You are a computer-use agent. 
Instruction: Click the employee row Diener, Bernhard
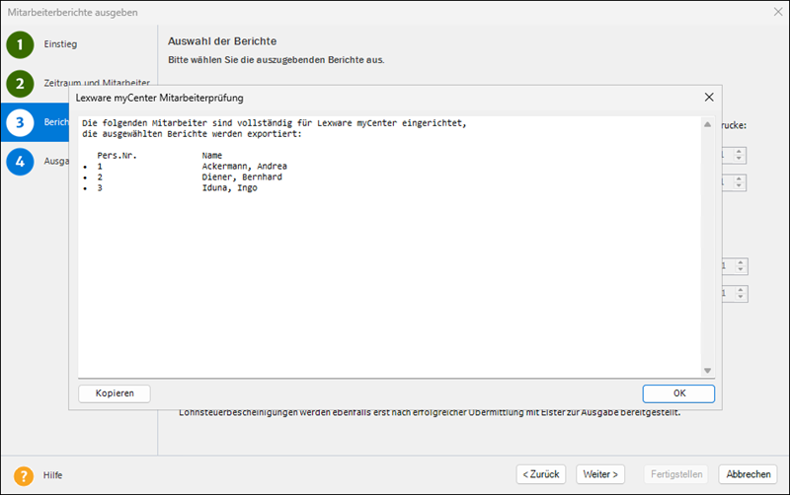click(x=242, y=177)
